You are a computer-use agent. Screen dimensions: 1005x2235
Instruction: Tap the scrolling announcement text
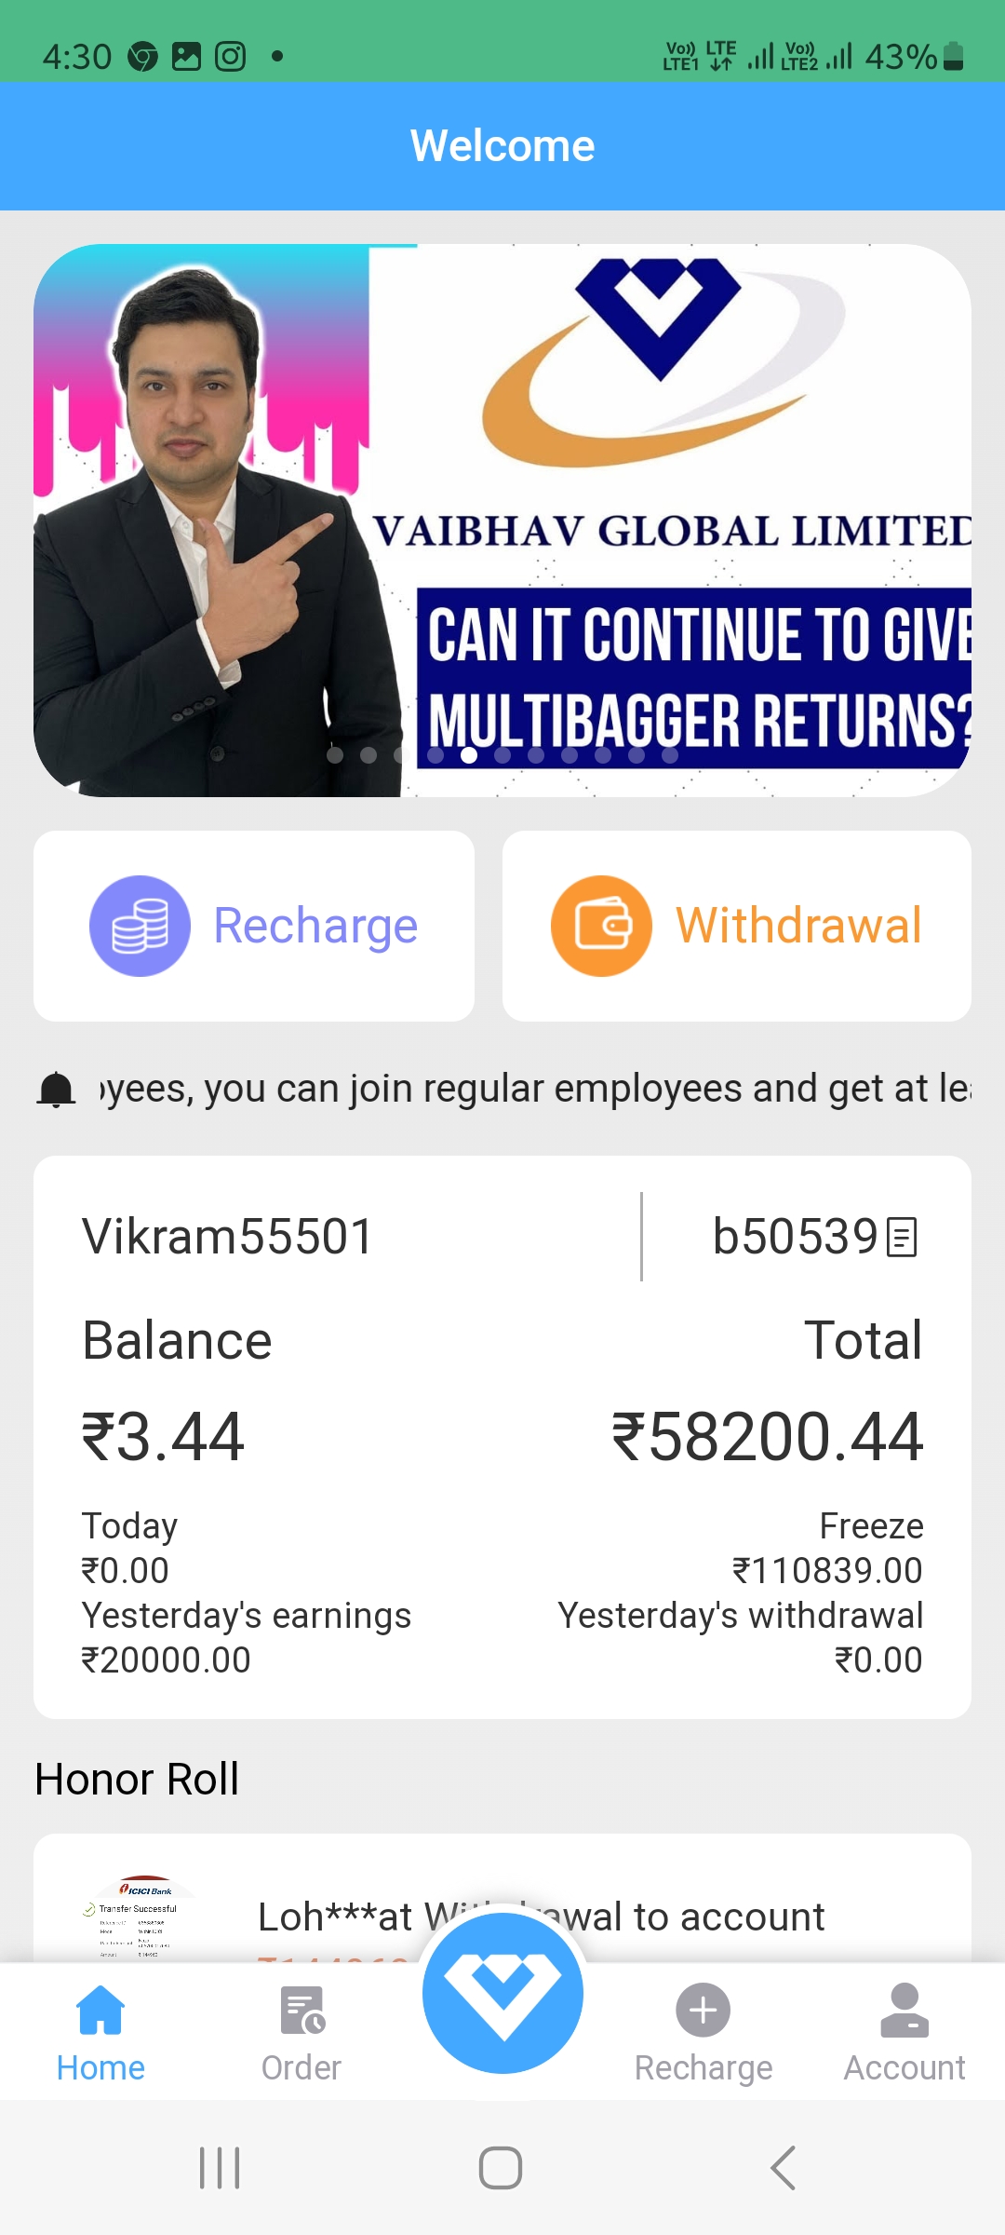[534, 1089]
